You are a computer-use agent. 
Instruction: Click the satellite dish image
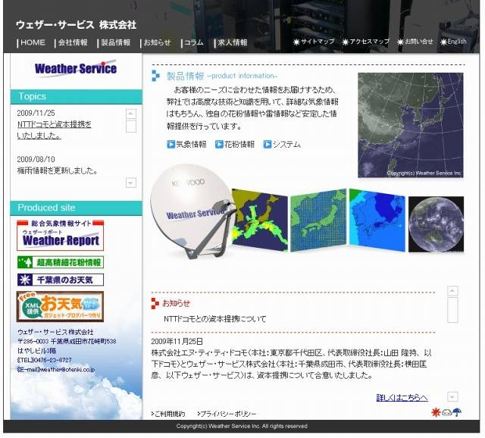192,211
